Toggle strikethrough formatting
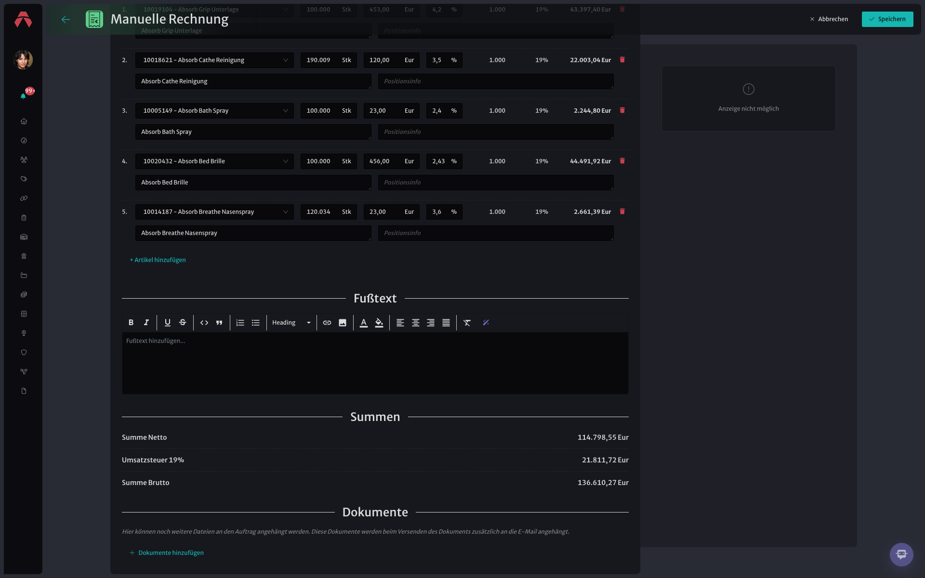 183,323
